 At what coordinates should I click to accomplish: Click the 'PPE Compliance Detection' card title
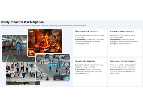coord(86,31)
